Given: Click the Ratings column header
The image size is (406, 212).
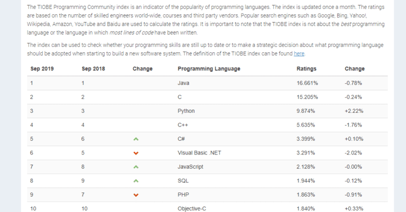Looking at the screenshot, I should click(306, 69).
